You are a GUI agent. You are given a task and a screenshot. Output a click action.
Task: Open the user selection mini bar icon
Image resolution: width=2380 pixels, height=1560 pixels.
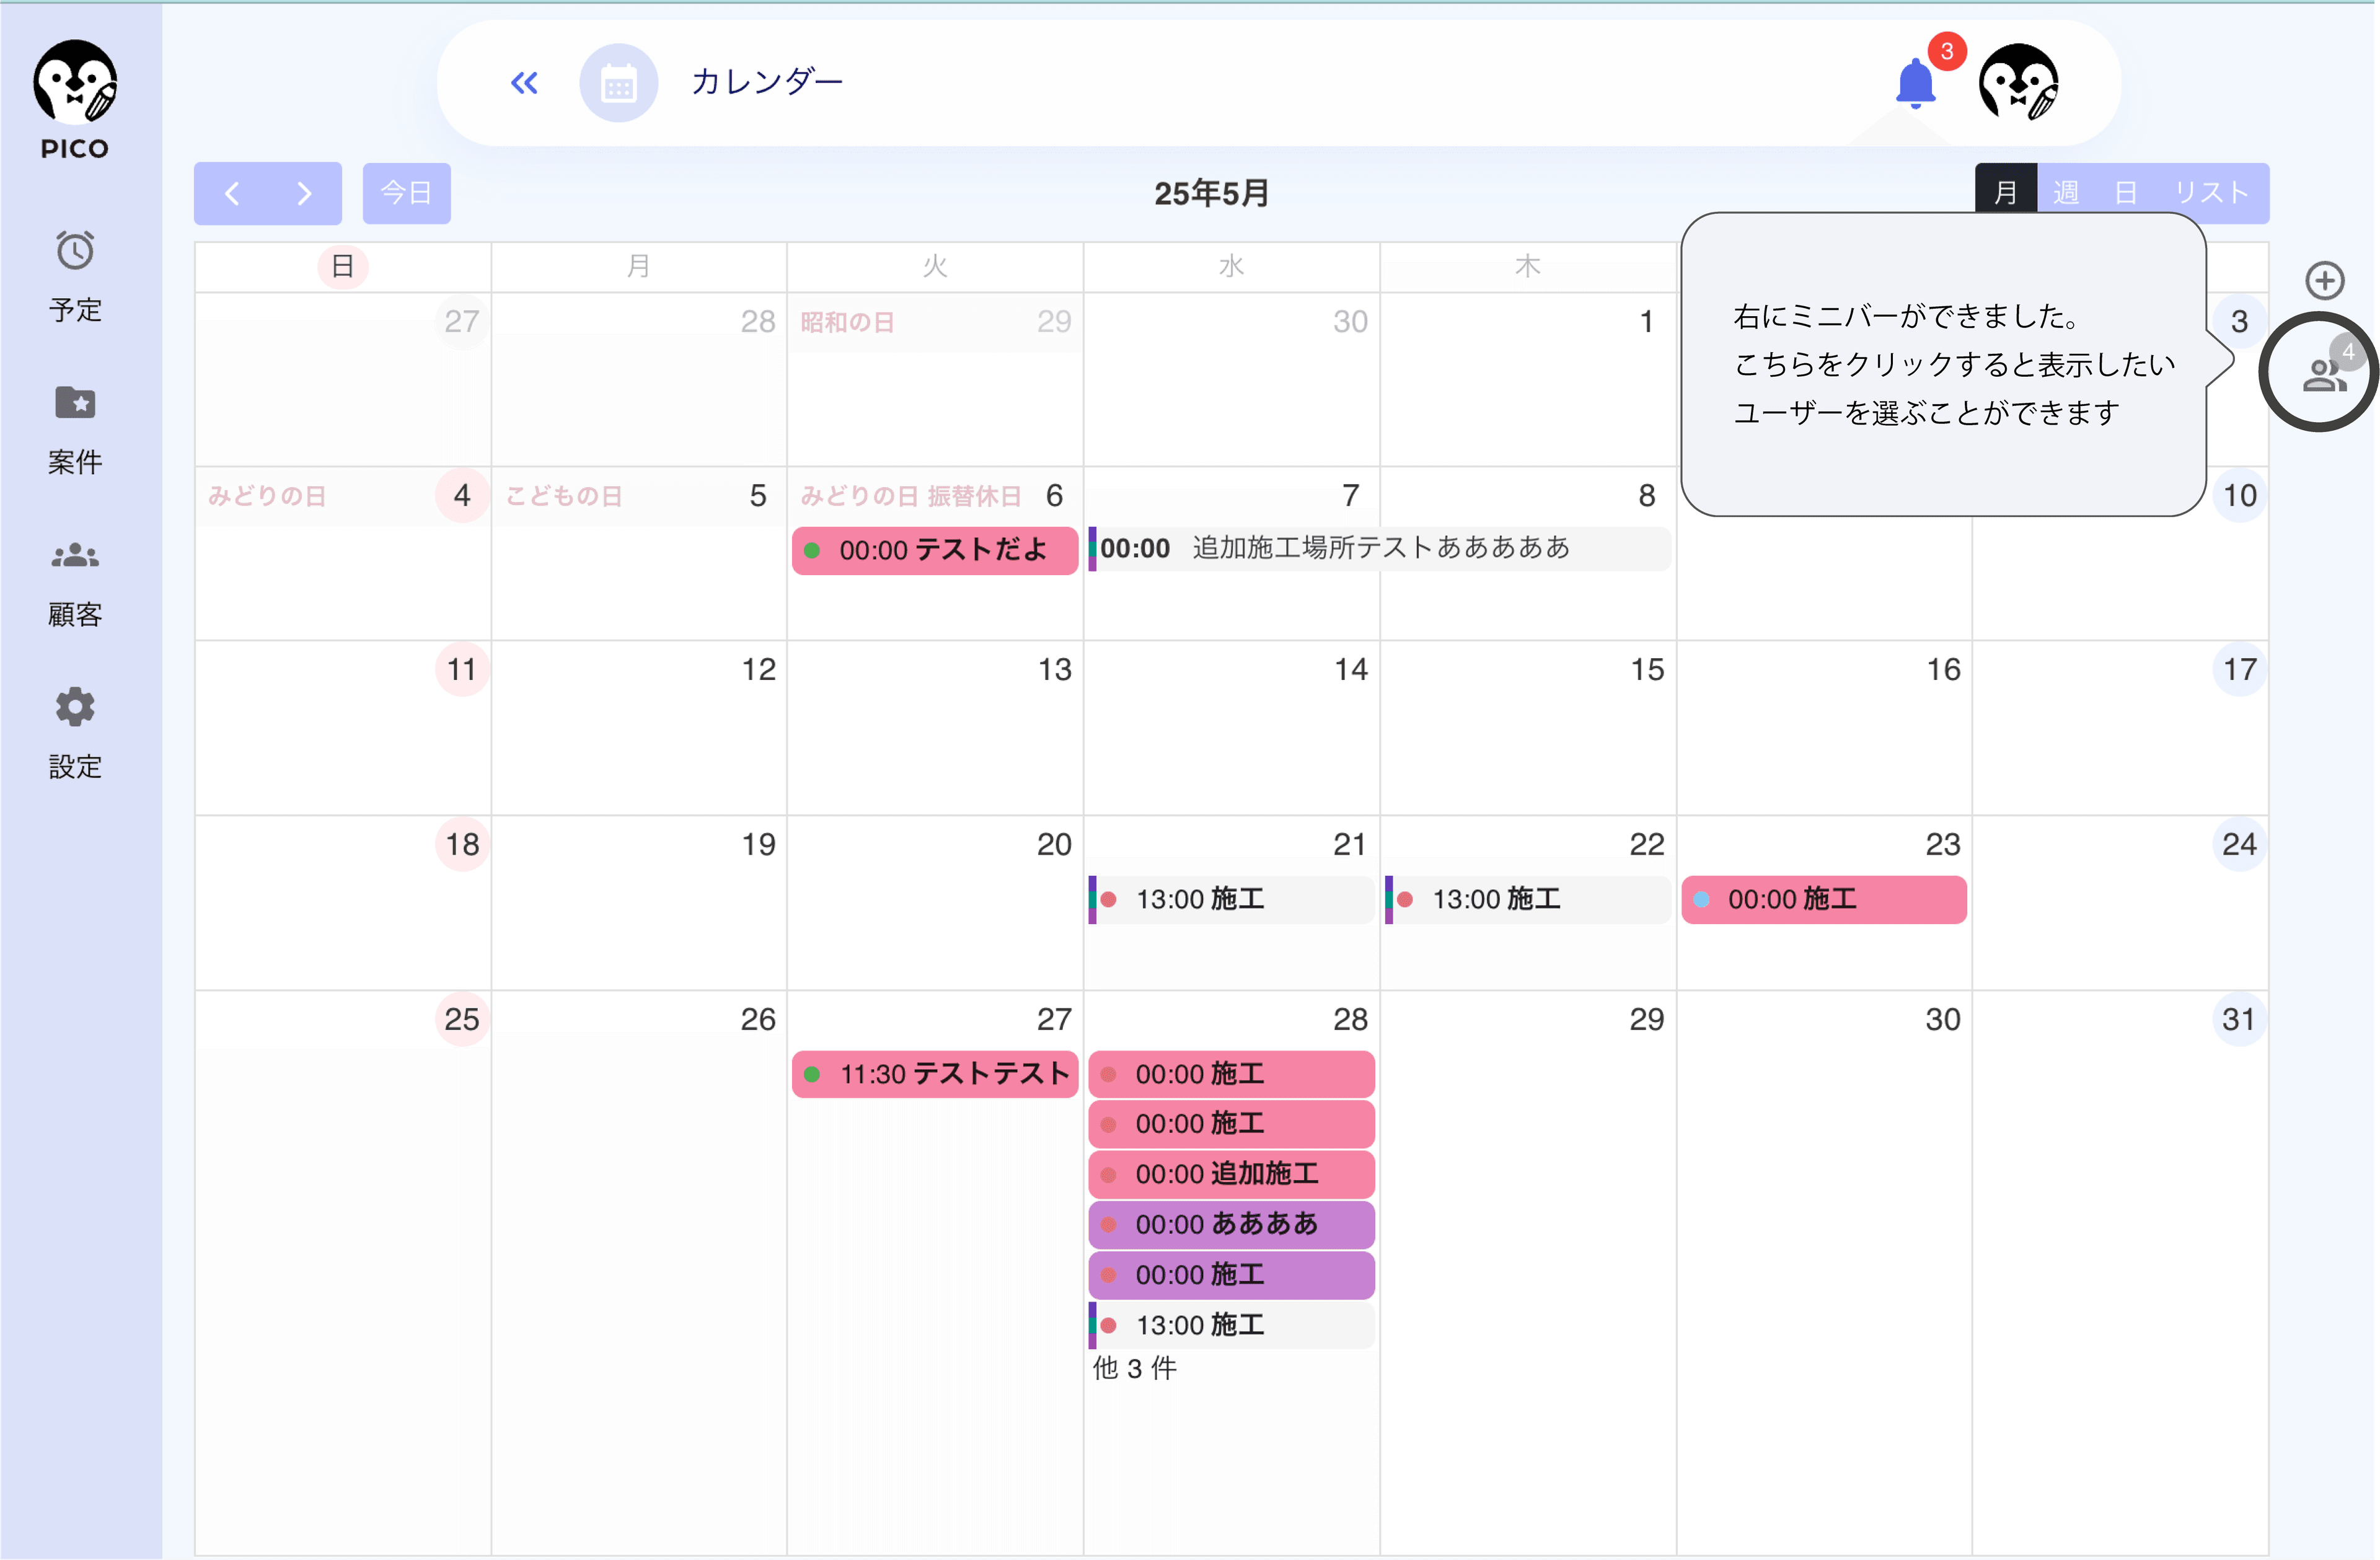(2322, 374)
